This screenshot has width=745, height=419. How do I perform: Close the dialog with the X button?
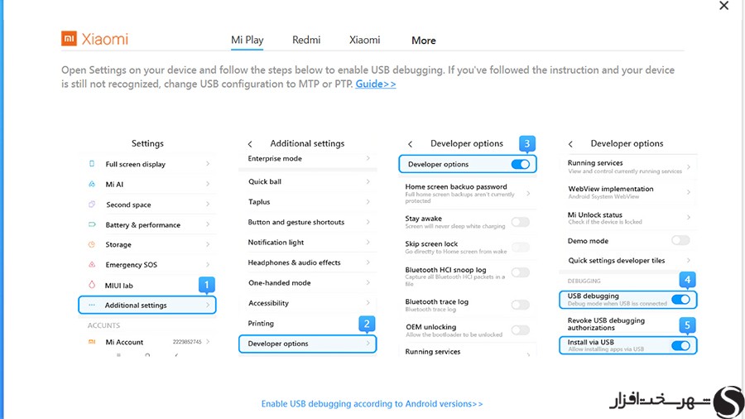coord(723,6)
